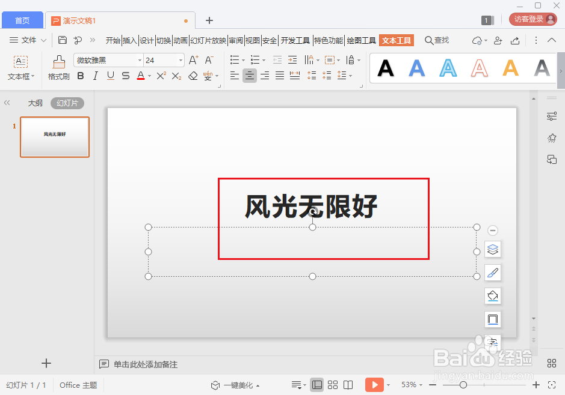Switch to the 大纲 outline tab
The image size is (565, 395).
pyautogui.click(x=35, y=103)
